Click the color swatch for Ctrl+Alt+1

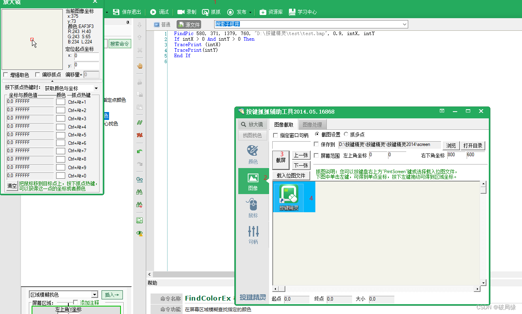tap(60, 102)
